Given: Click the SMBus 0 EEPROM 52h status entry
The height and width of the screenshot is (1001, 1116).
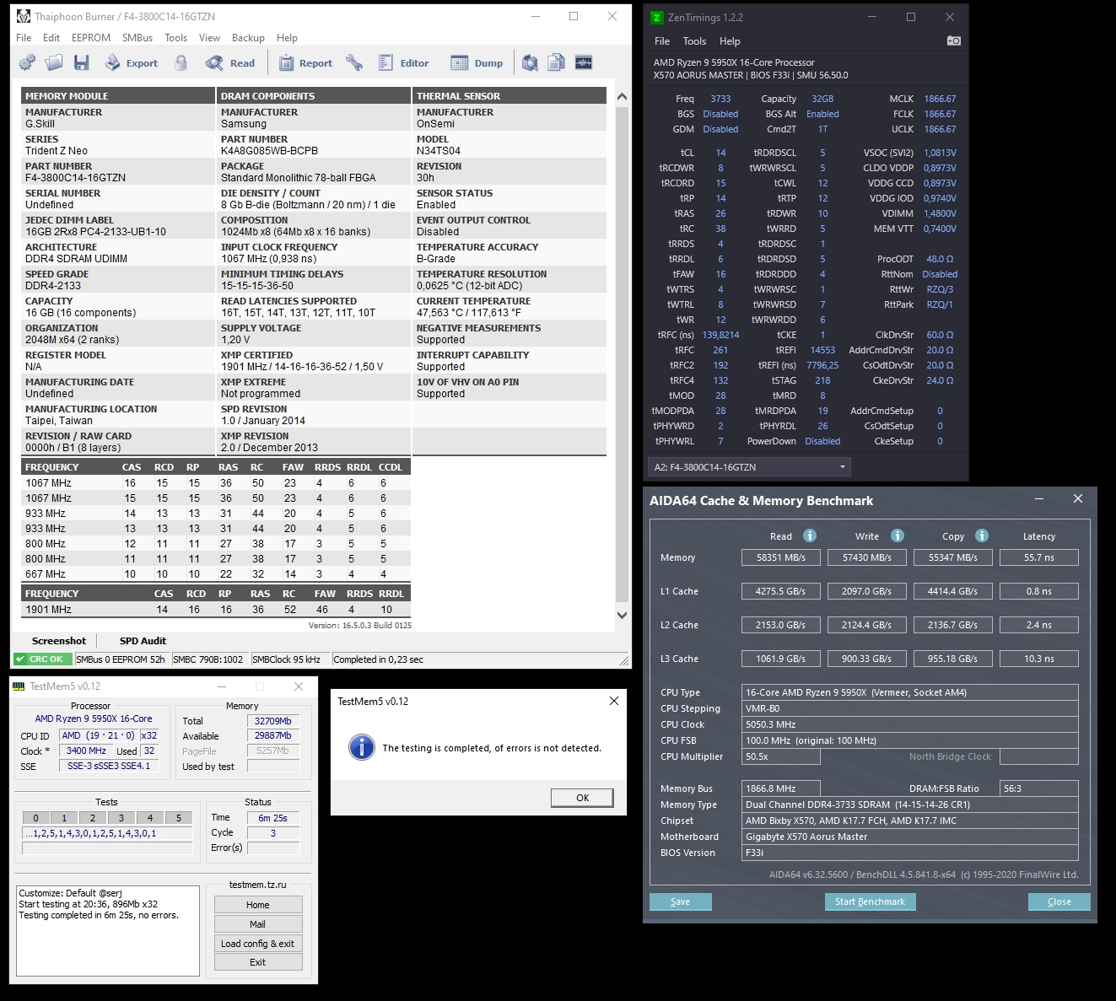Looking at the screenshot, I should (121, 659).
